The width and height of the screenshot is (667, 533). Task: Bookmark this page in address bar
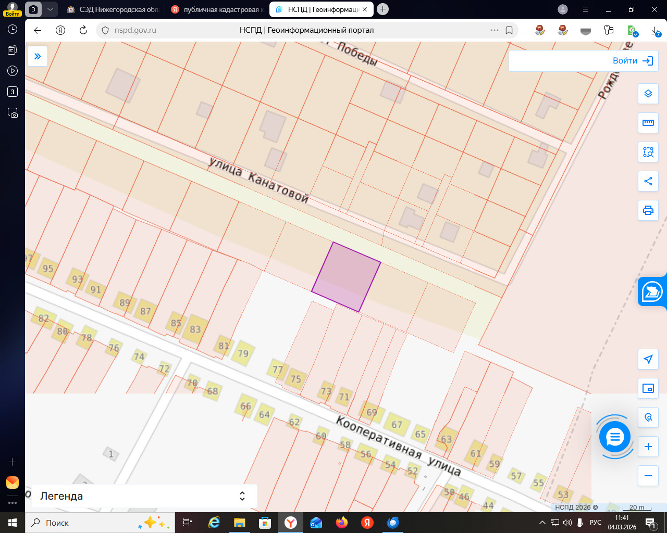click(509, 30)
